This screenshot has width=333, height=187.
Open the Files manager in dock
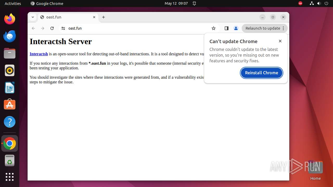(x=10, y=53)
